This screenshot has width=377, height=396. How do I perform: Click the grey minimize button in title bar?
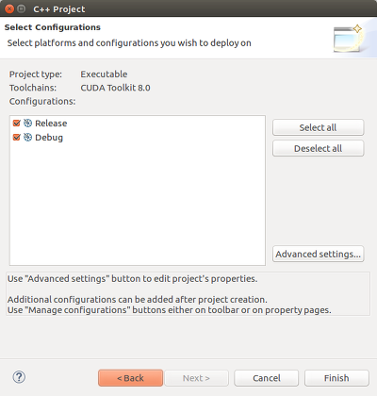pyautogui.click(x=21, y=8)
